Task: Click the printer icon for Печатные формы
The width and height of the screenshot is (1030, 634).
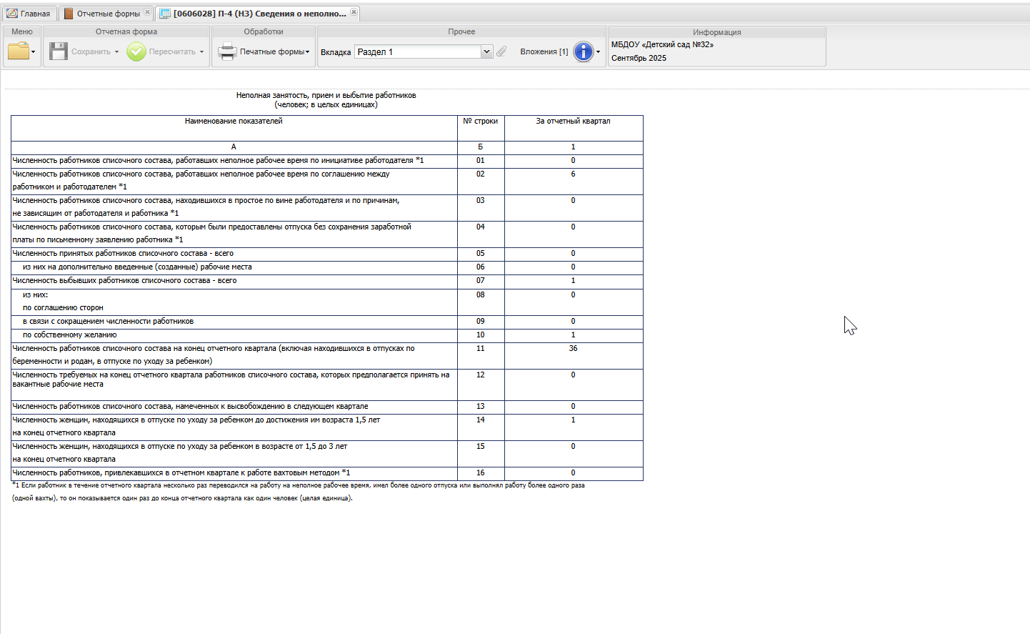Action: 227,51
